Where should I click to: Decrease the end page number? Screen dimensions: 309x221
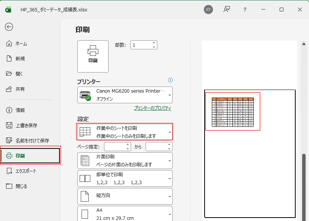pyautogui.click(x=169, y=149)
